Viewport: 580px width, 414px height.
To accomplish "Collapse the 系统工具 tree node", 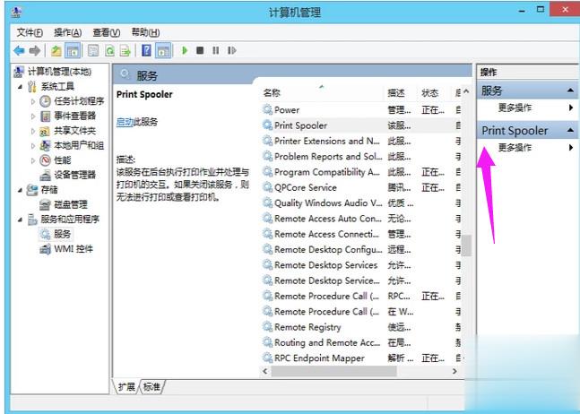I will [20, 87].
